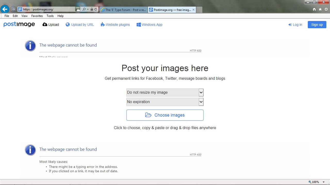Screen dimensions: 330x185
Task: Click the Windows logo icon beside Windows App
Action: click(139, 24)
